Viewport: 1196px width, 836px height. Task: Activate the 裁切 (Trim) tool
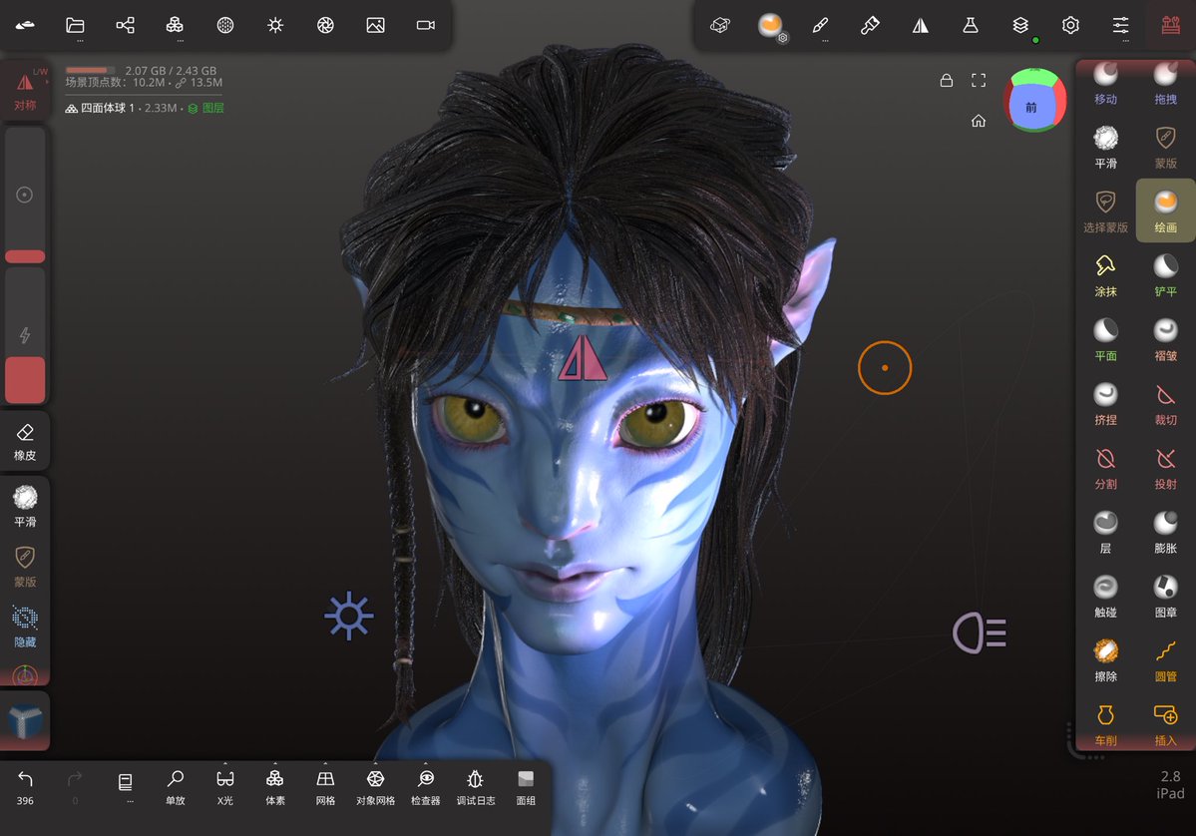point(1165,403)
